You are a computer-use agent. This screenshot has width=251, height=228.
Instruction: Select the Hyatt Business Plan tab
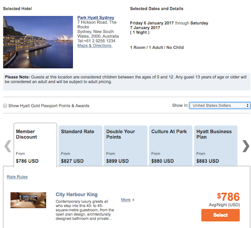pyautogui.click(x=215, y=145)
